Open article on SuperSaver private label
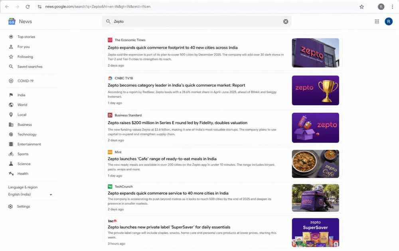Image resolution: width=399 pixels, height=251 pixels. pos(169,227)
